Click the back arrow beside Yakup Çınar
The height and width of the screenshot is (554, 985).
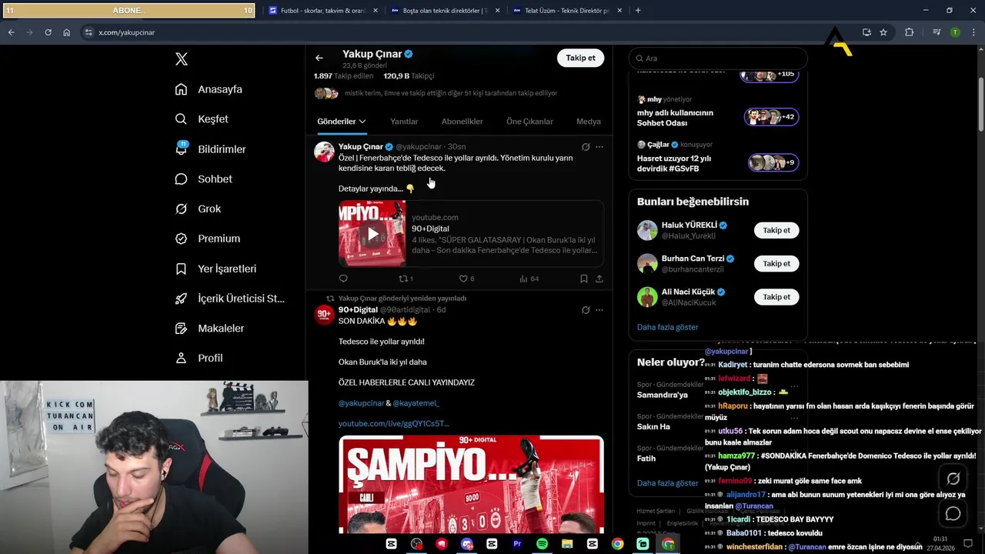click(x=319, y=58)
